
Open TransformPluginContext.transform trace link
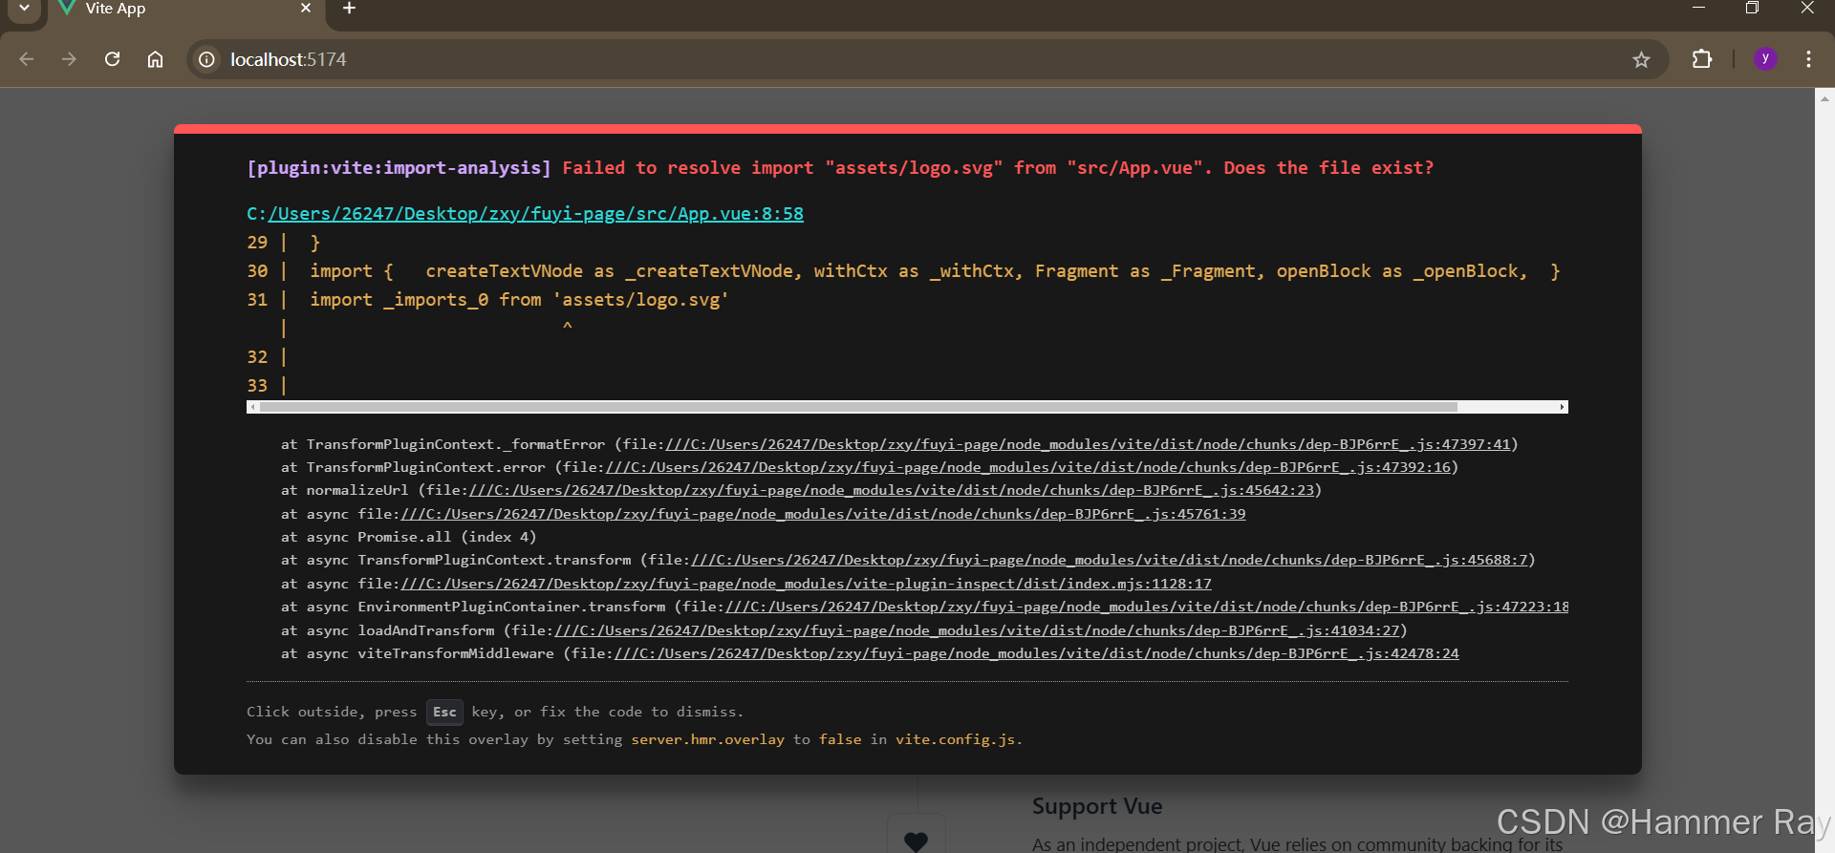click(1109, 560)
